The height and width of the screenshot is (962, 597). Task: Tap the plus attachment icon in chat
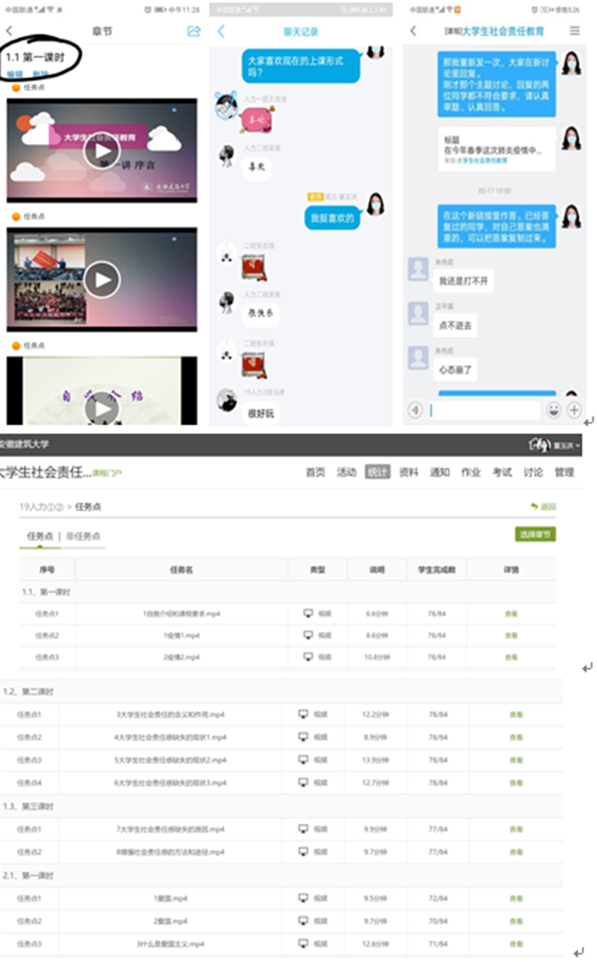574,410
